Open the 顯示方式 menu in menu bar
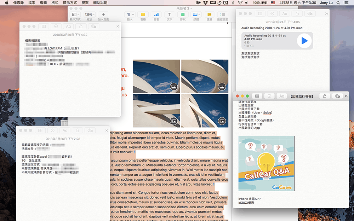The height and width of the screenshot is (221, 354). click(70, 2)
